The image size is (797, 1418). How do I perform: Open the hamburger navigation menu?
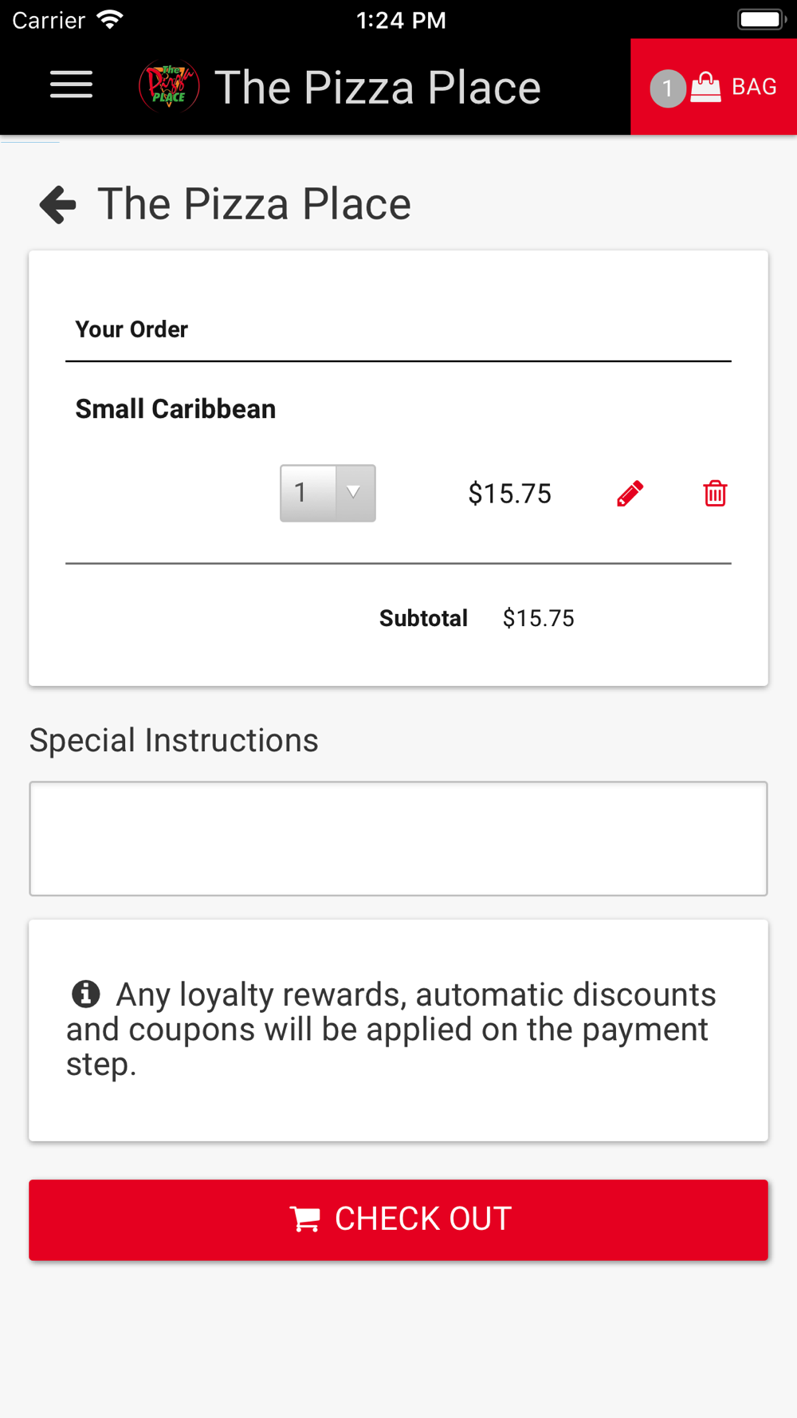pyautogui.click(x=71, y=85)
